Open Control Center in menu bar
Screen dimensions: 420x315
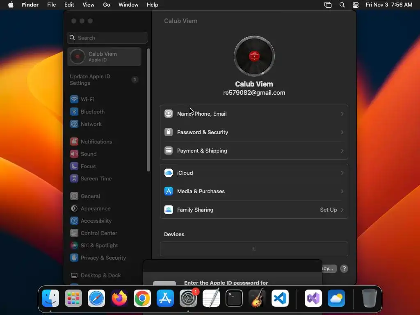[356, 5]
